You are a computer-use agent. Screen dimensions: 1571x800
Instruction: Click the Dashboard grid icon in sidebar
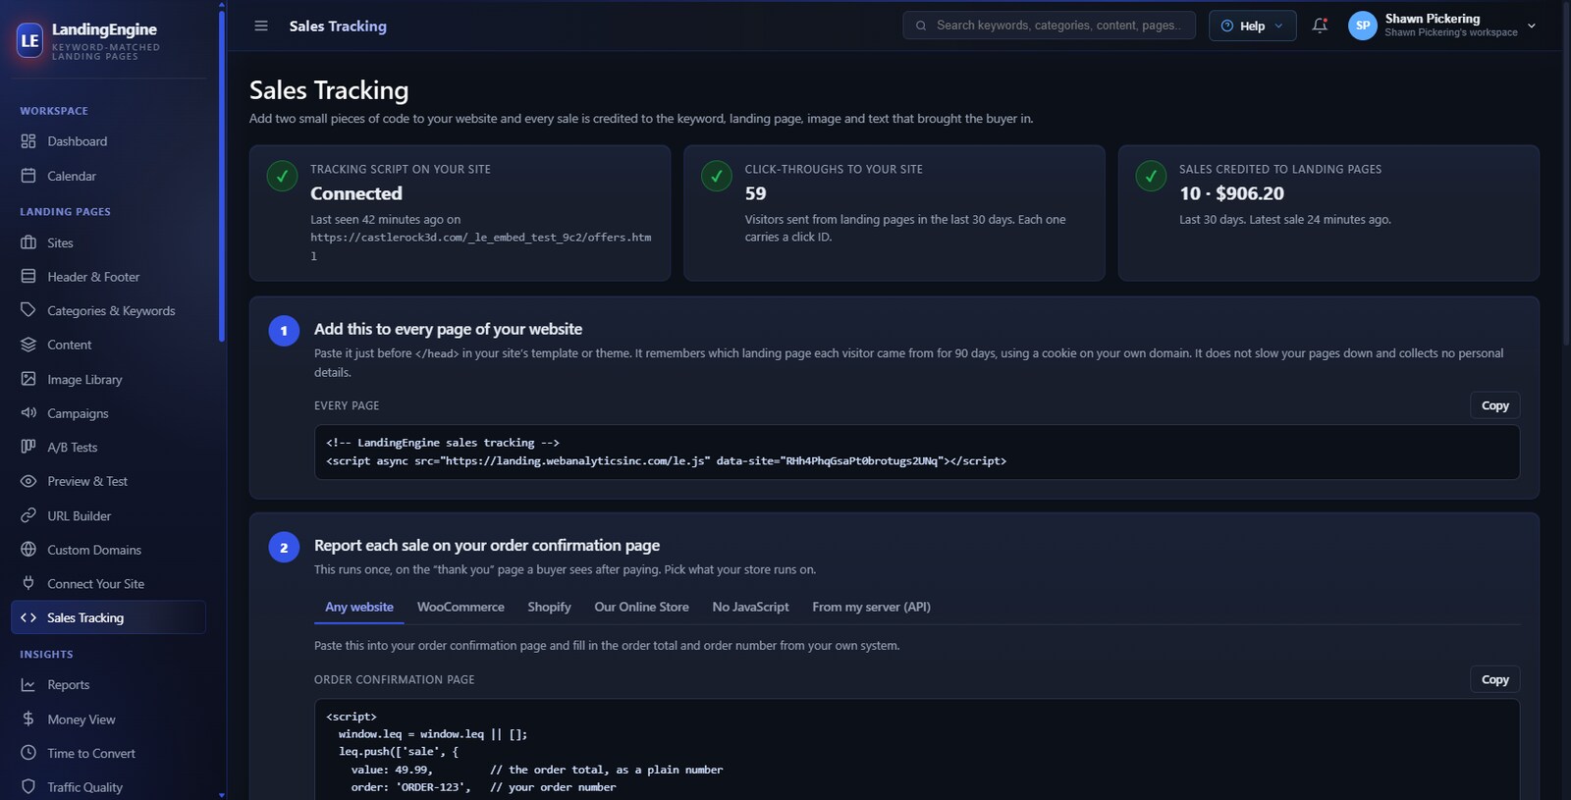pyautogui.click(x=28, y=141)
